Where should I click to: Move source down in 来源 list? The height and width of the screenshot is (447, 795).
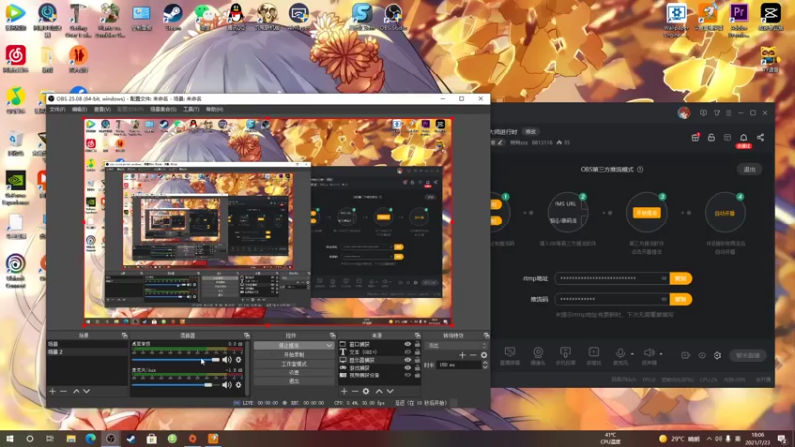coord(390,391)
